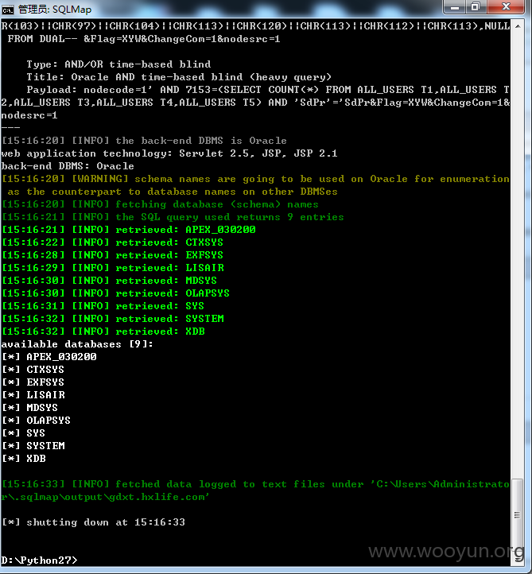Click the 'shutting down at 15:16:33' line

[93, 522]
